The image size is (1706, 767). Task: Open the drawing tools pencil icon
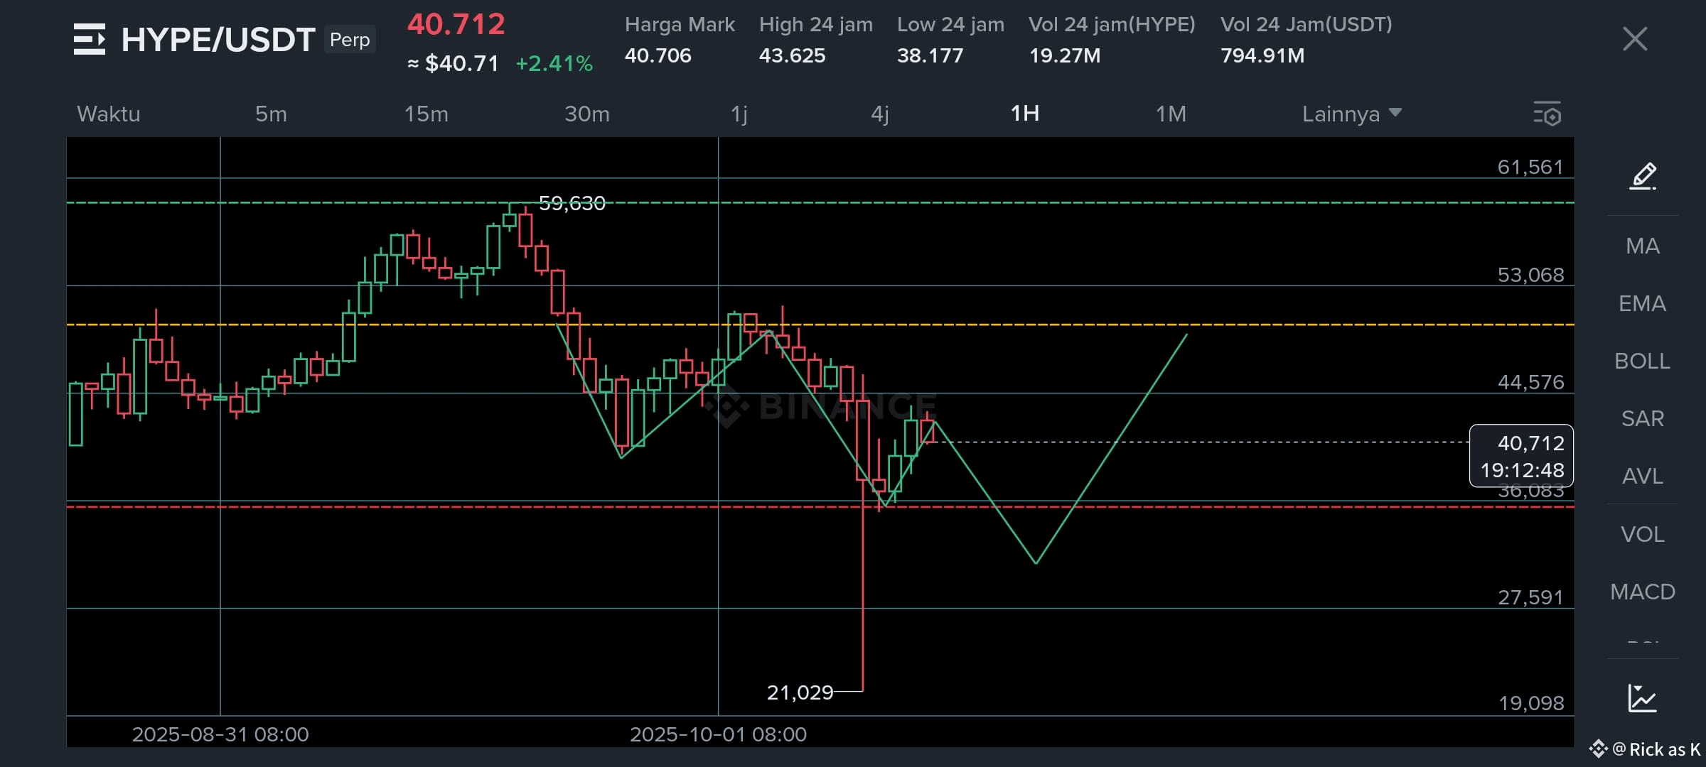1643,175
